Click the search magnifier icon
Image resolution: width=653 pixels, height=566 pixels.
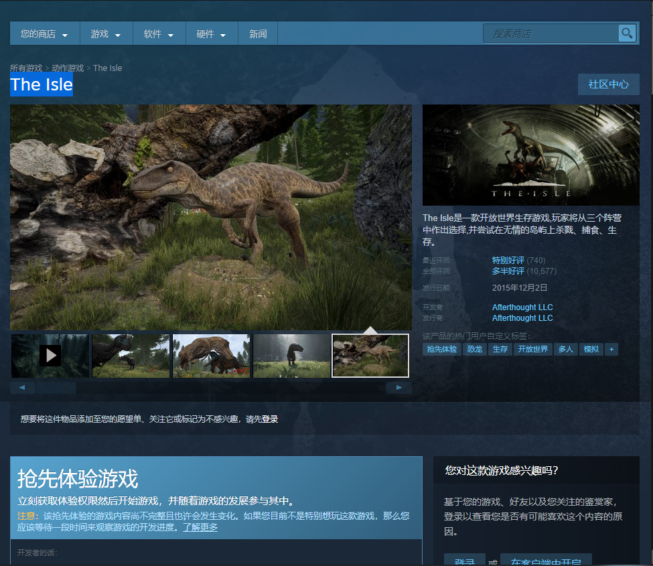pyautogui.click(x=627, y=33)
